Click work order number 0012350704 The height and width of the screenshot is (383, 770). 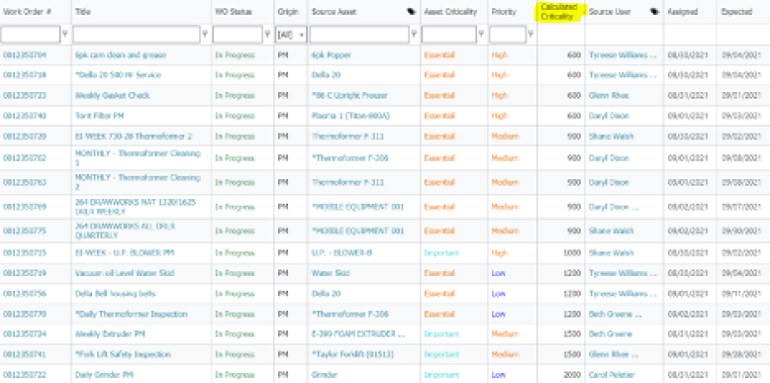25,55
